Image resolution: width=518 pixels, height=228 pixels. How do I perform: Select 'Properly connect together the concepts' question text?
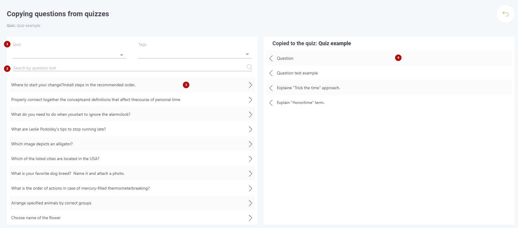pos(96,100)
